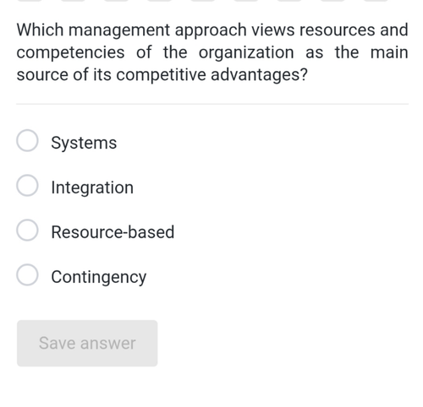Viewport: 423px width, 407px height.
Task: Open the sixth navigation box at top edge
Action: (246, 1)
